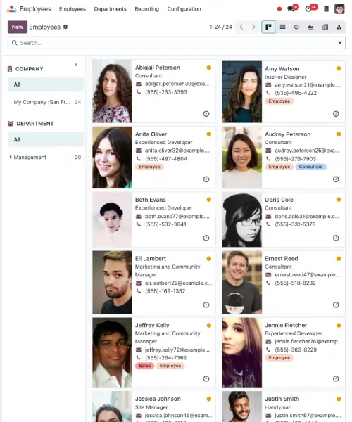Image resolution: width=352 pixels, height=422 pixels.
Task: Click Anita Oliver's email address
Action: (x=177, y=151)
